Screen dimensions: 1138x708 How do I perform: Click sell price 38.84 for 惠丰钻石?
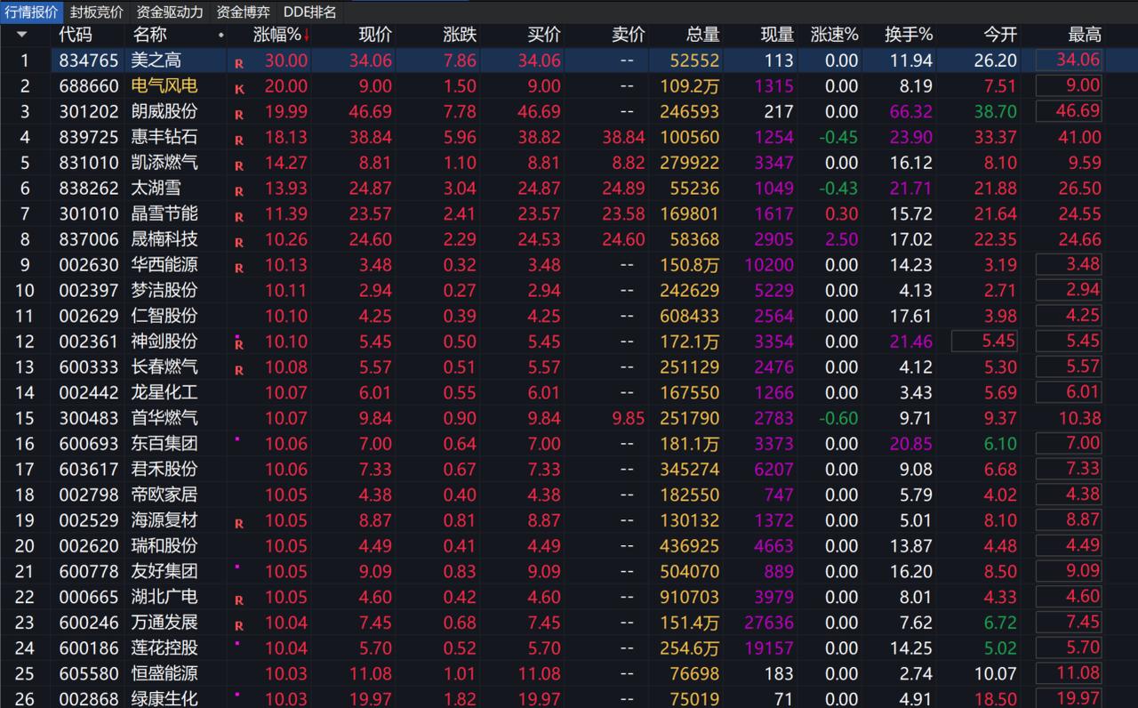pos(623,137)
